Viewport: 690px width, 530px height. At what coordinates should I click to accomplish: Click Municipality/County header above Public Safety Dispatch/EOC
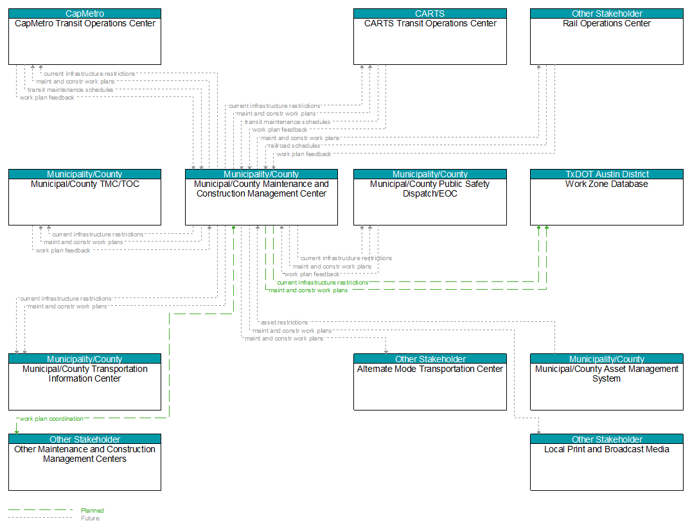pyautogui.click(x=430, y=174)
